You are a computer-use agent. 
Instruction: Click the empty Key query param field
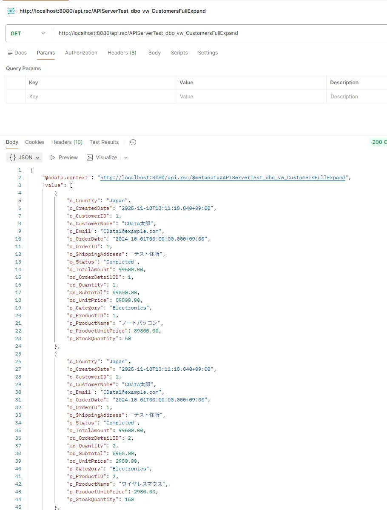(100, 97)
